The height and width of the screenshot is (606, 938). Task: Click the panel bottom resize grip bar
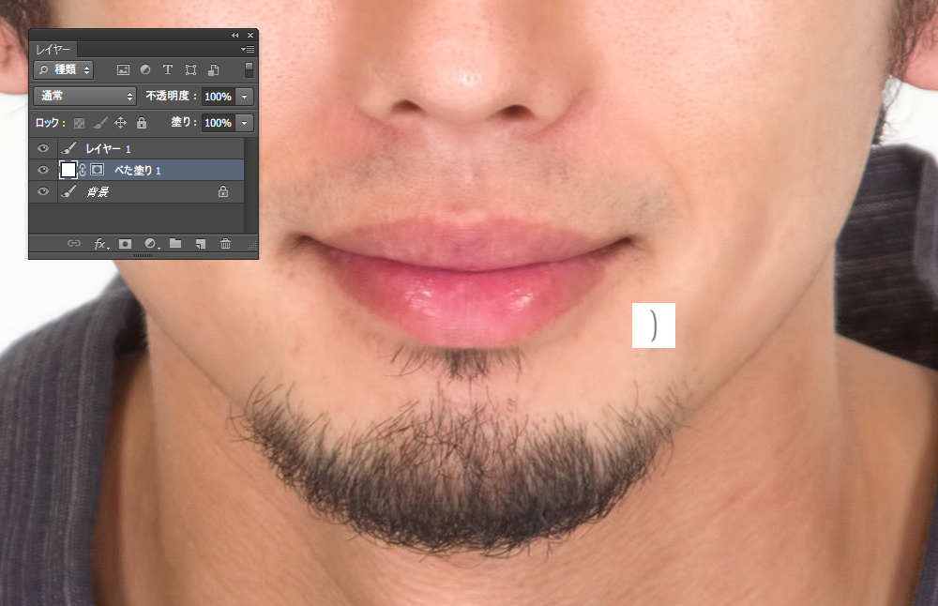[143, 255]
